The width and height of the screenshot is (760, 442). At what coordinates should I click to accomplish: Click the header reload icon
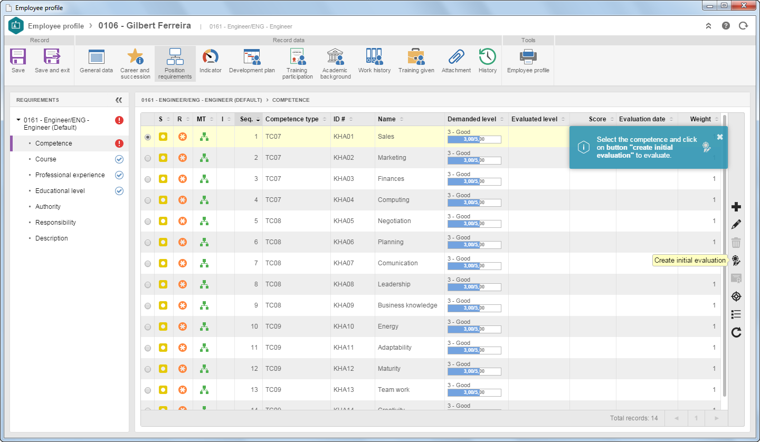click(743, 25)
